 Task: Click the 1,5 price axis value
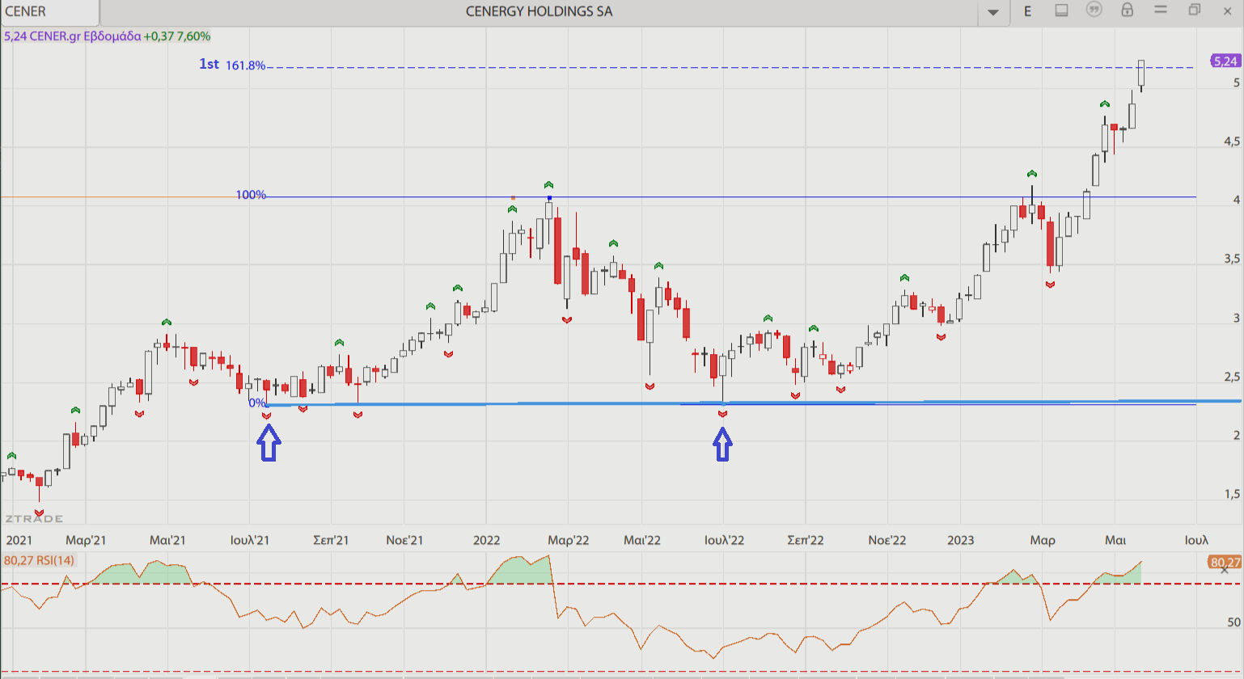click(x=1231, y=494)
